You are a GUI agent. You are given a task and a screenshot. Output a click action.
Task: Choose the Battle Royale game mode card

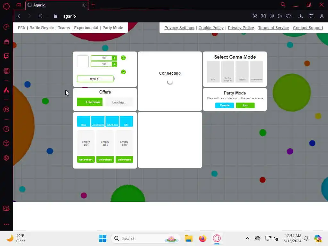tap(228, 71)
